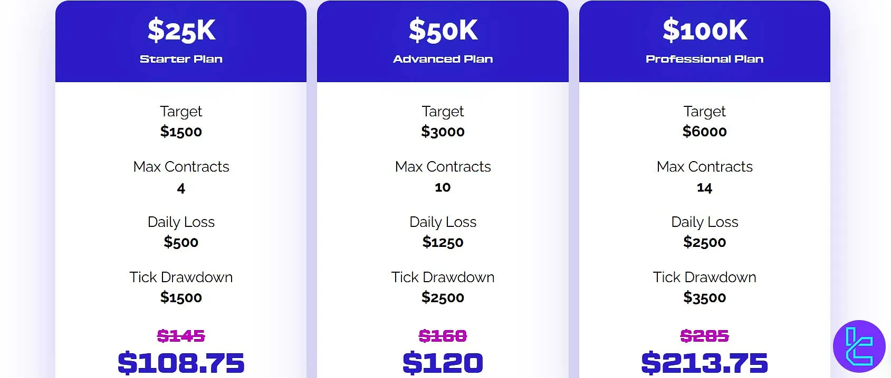This screenshot has height=378, width=891.
Task: Click the Professional Plan $6000 target value
Action: 704,132
